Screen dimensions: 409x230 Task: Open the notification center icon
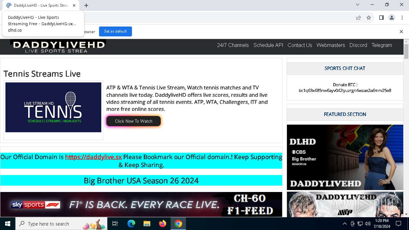click(398, 224)
